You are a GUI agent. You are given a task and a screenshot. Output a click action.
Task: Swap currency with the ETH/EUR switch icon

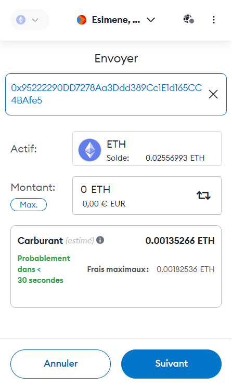204,196
